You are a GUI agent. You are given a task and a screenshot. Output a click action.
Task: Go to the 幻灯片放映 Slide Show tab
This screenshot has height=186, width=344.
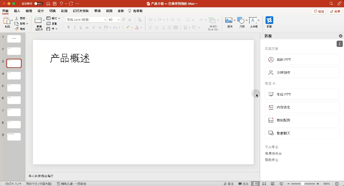(81, 11)
